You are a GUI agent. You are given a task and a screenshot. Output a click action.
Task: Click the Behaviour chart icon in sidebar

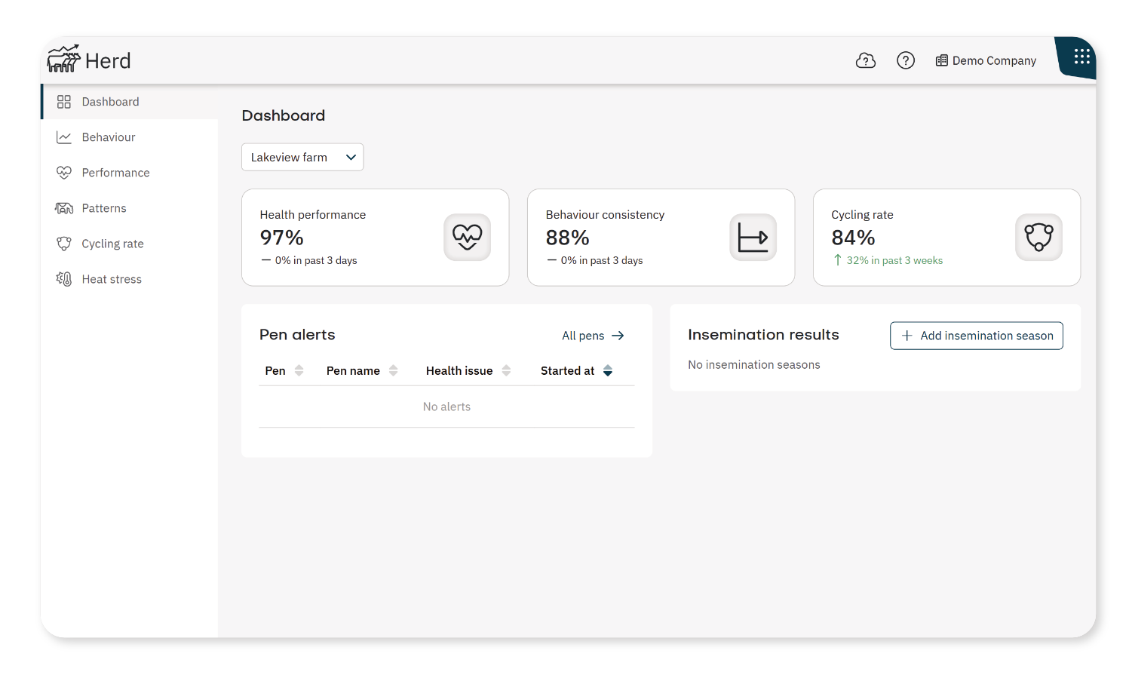[64, 137]
